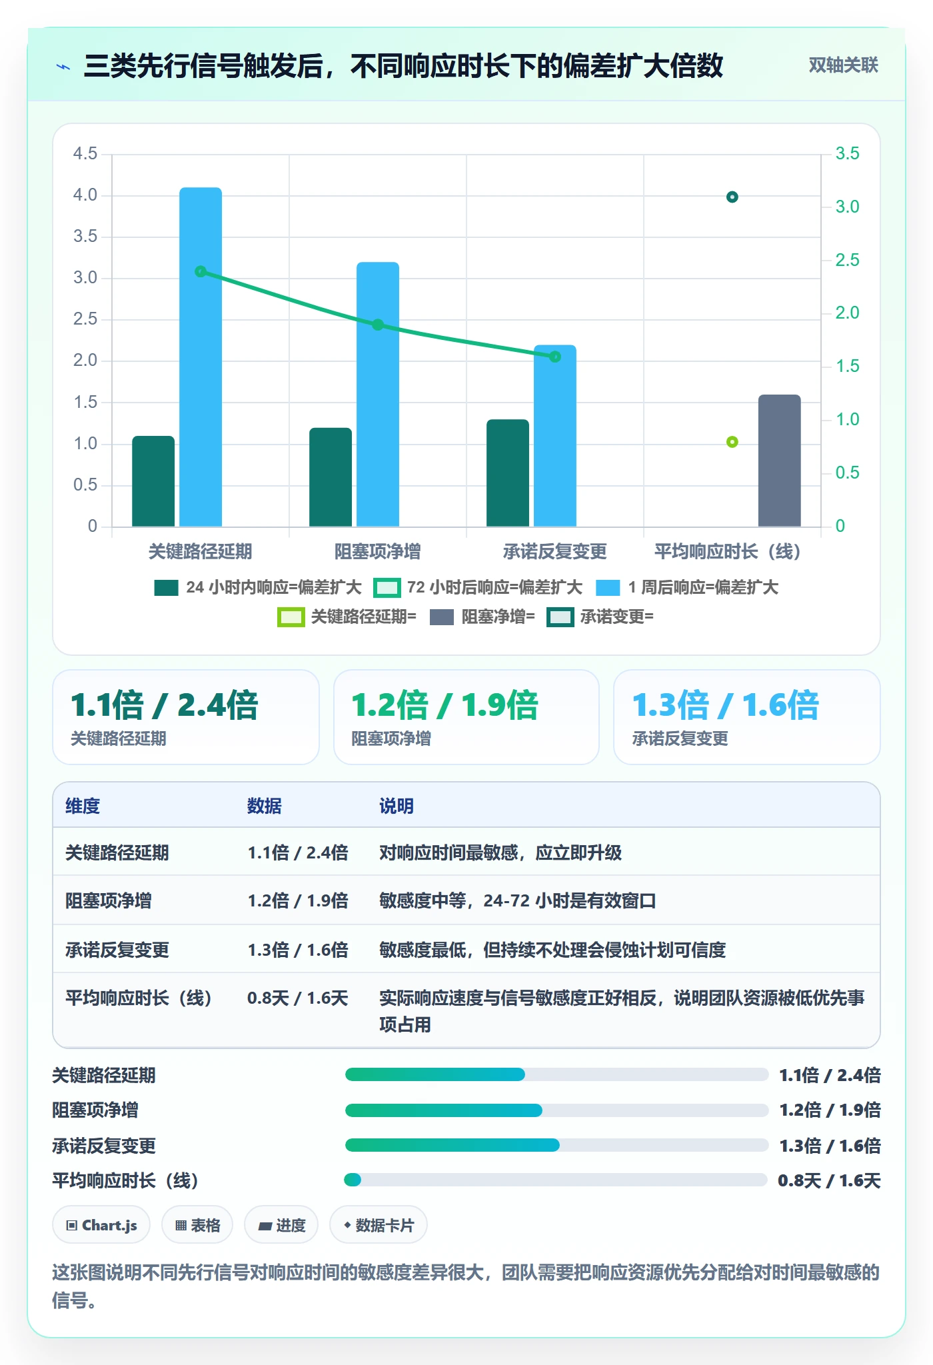
Task: Click the dark teal bar for 阻塞项净增
Action: pos(331,477)
